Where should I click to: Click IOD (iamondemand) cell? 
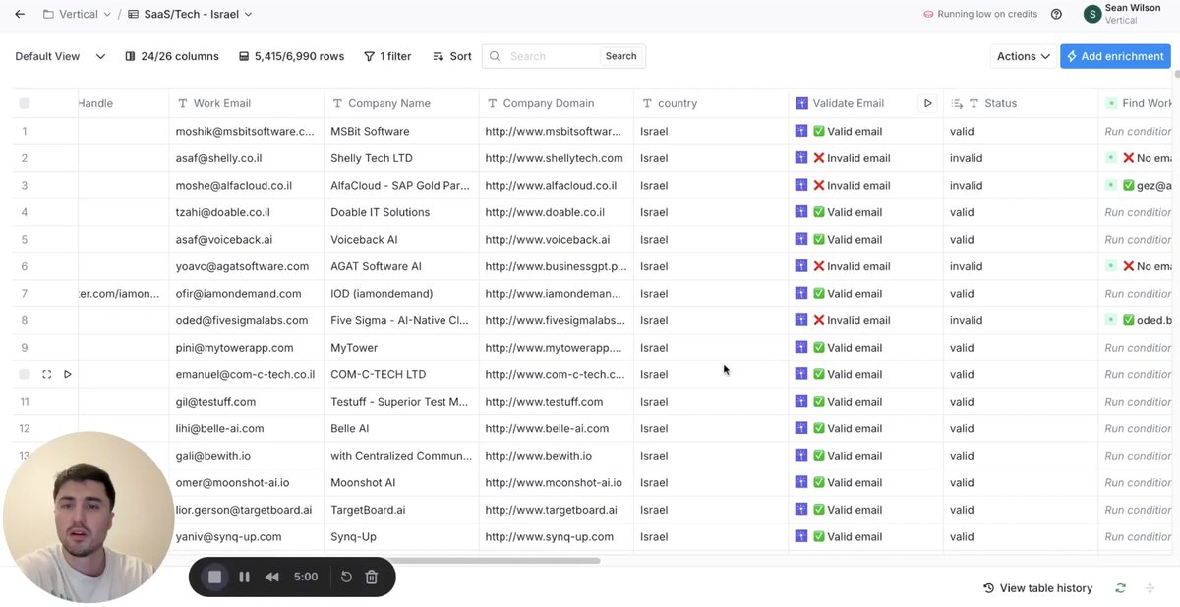(x=401, y=293)
